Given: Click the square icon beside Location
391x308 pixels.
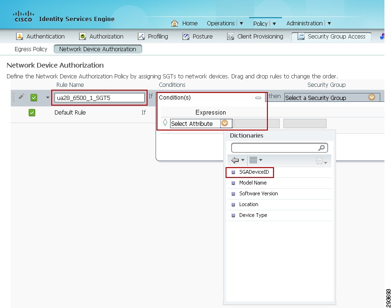Looking at the screenshot, I should [234, 205].
